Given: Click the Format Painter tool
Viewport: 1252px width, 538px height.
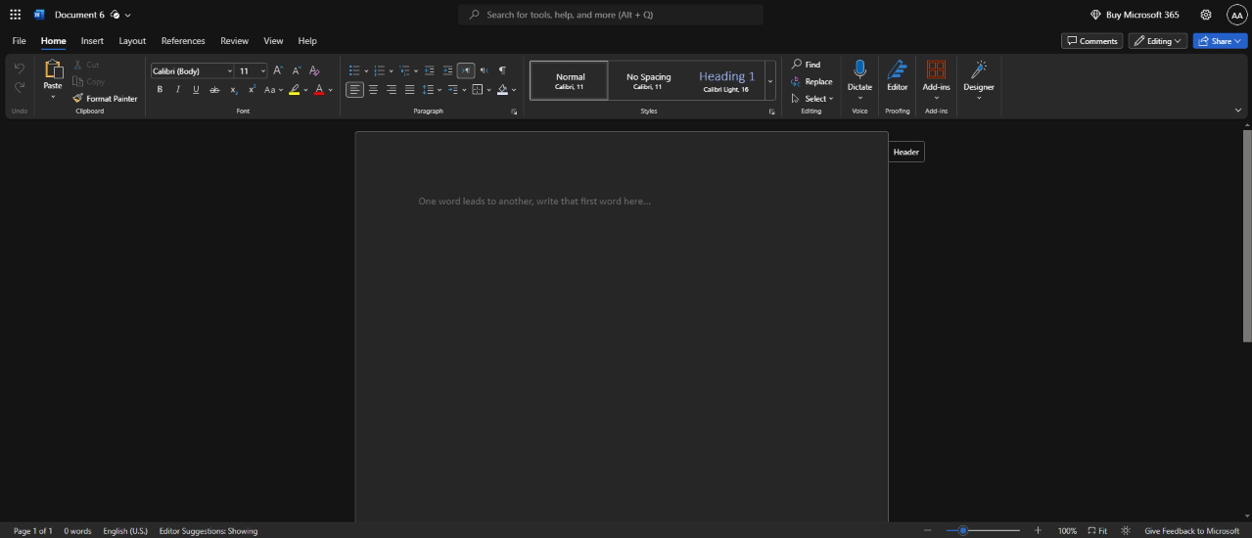Looking at the screenshot, I should [105, 99].
